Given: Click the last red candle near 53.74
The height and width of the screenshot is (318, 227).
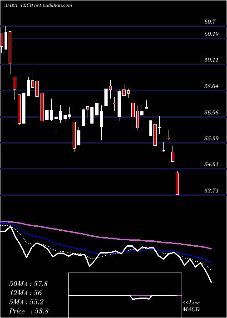Looking at the screenshot, I should (178, 184).
